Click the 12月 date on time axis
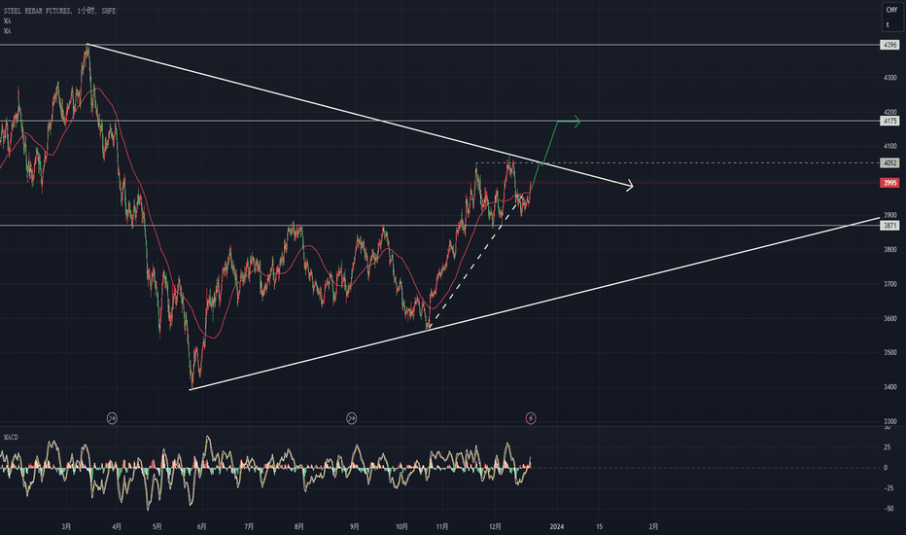906x535 pixels. click(x=495, y=526)
